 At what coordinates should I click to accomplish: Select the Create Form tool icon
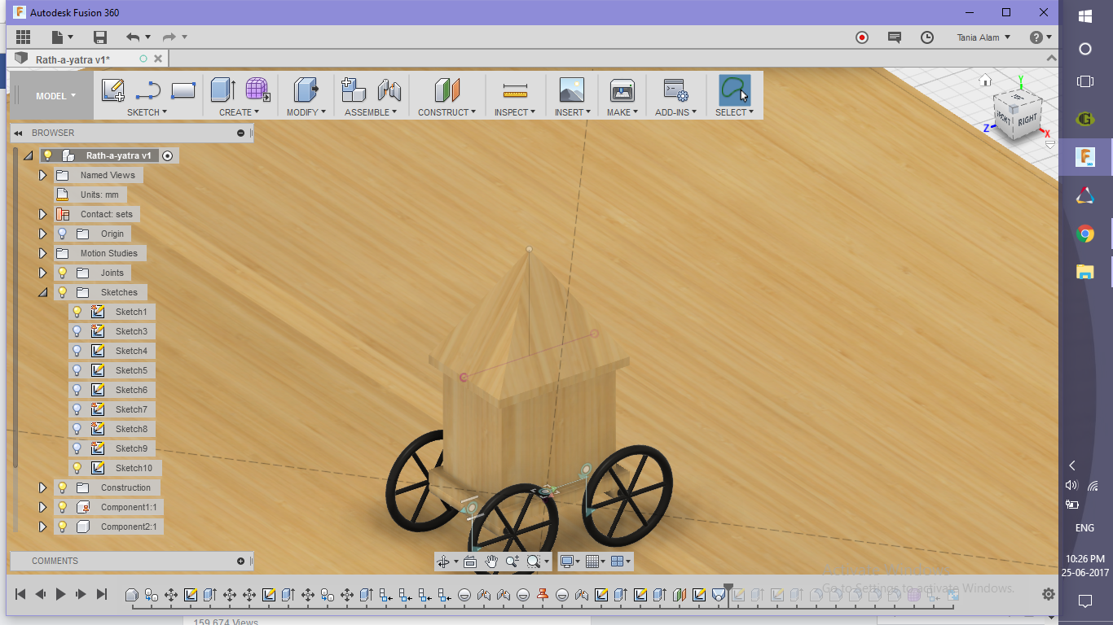click(257, 90)
